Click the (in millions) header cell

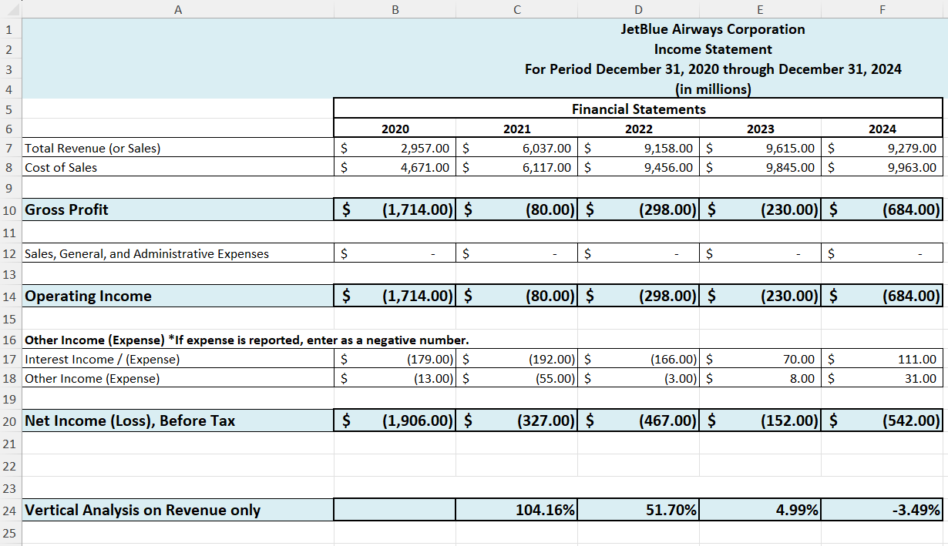click(713, 89)
